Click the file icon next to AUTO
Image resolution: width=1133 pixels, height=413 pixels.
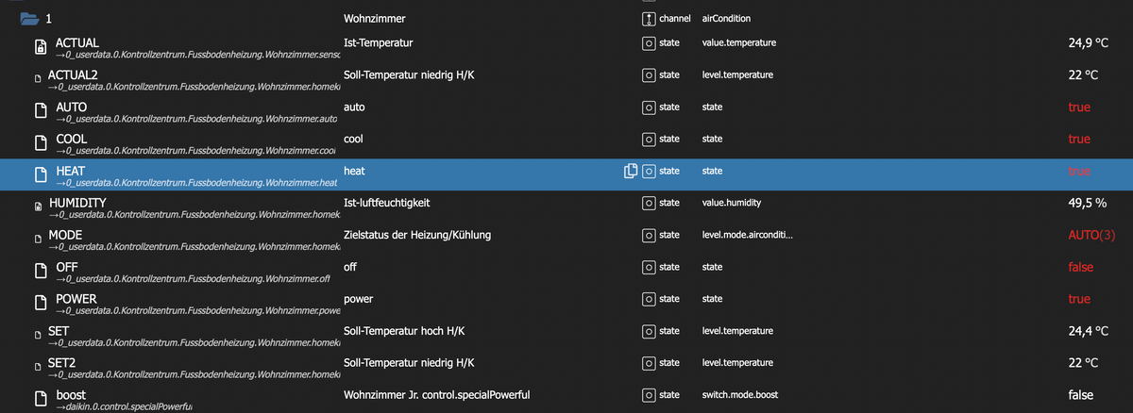[41, 111]
